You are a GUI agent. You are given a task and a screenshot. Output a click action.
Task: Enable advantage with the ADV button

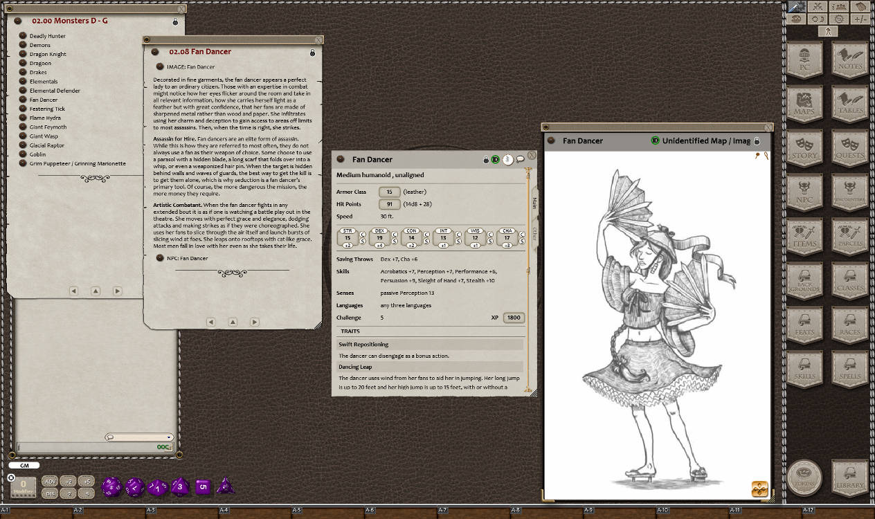point(49,480)
